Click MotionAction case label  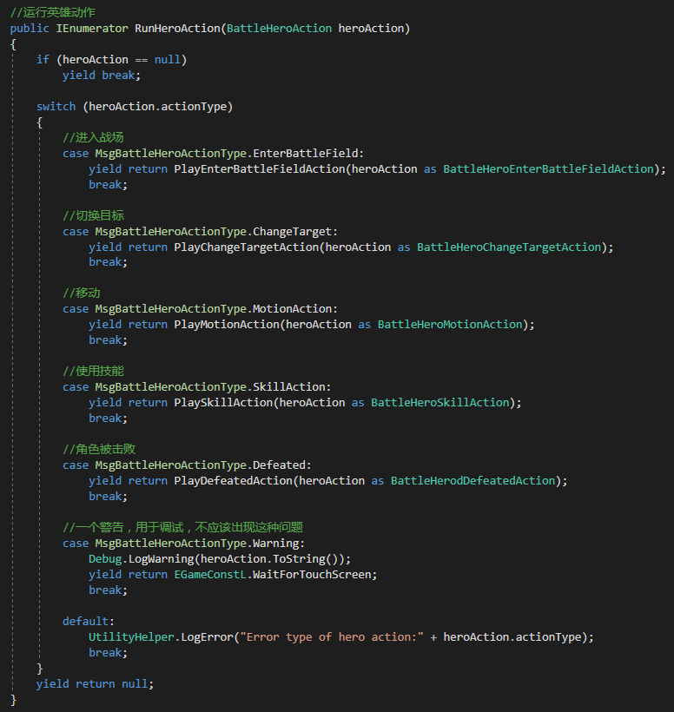click(293, 309)
